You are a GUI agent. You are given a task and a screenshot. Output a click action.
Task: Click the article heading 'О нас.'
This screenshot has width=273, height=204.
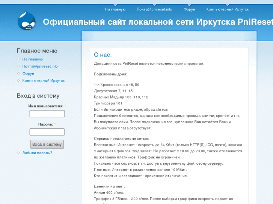point(103,55)
